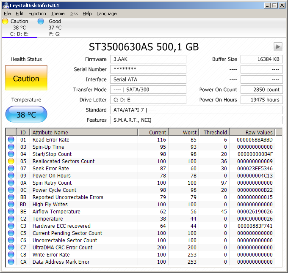Click raw value 000023EE5346

point(255,168)
